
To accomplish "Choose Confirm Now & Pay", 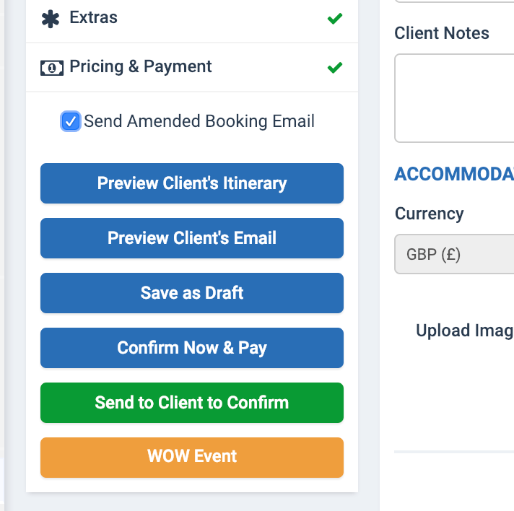I will [x=192, y=348].
